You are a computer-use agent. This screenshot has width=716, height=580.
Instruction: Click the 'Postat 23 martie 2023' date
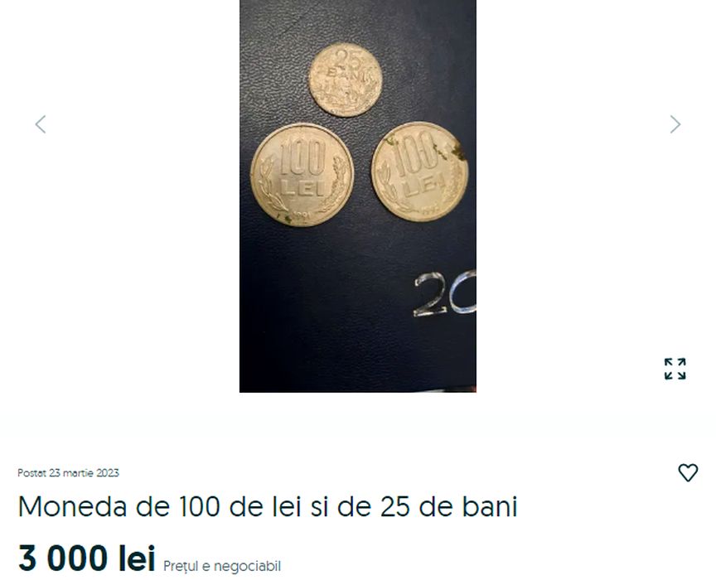pos(68,472)
